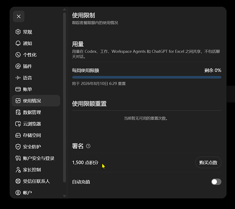Click the help icon beside 署名

pyautogui.click(x=88, y=146)
